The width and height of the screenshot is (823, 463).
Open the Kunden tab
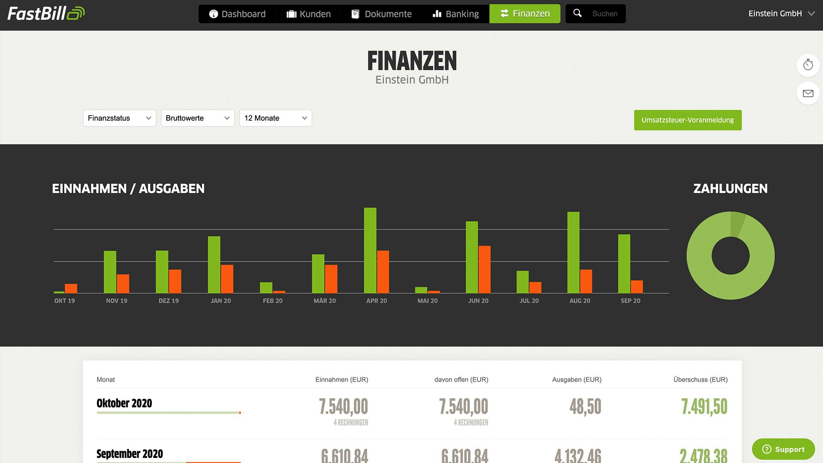coord(309,14)
